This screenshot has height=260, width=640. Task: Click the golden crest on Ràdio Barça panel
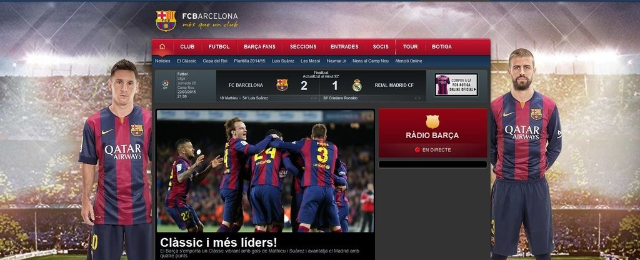[x=432, y=121]
